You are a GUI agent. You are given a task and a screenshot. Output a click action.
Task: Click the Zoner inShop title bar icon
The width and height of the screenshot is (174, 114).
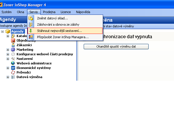pos(1,5)
